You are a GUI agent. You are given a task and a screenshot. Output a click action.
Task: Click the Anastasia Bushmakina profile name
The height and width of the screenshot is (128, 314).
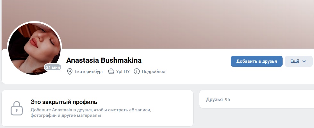click(x=104, y=60)
